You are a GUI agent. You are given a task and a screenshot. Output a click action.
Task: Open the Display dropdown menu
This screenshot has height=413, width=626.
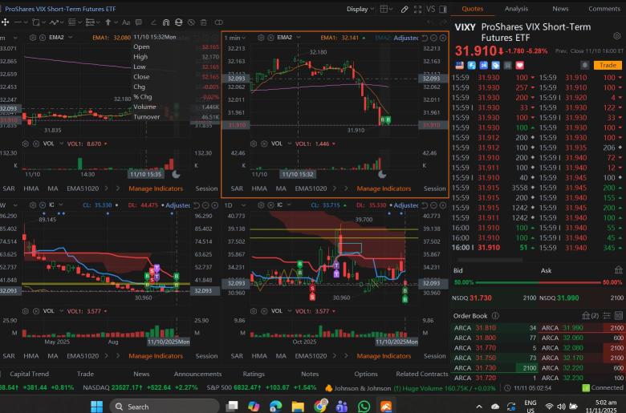pos(372,9)
